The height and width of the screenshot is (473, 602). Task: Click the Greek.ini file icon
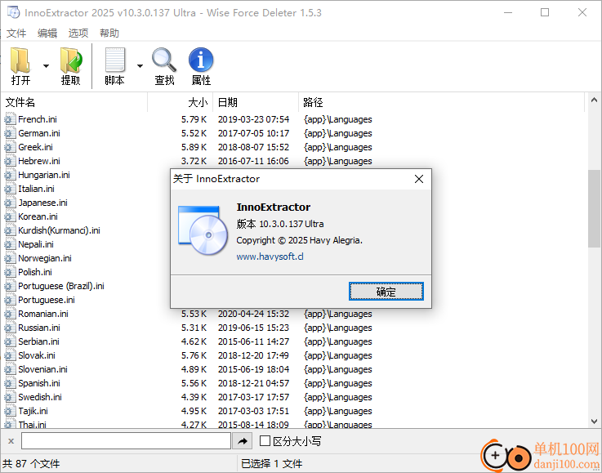[10, 147]
